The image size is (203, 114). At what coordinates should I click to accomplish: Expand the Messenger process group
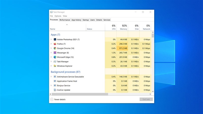[x=51, y=53]
